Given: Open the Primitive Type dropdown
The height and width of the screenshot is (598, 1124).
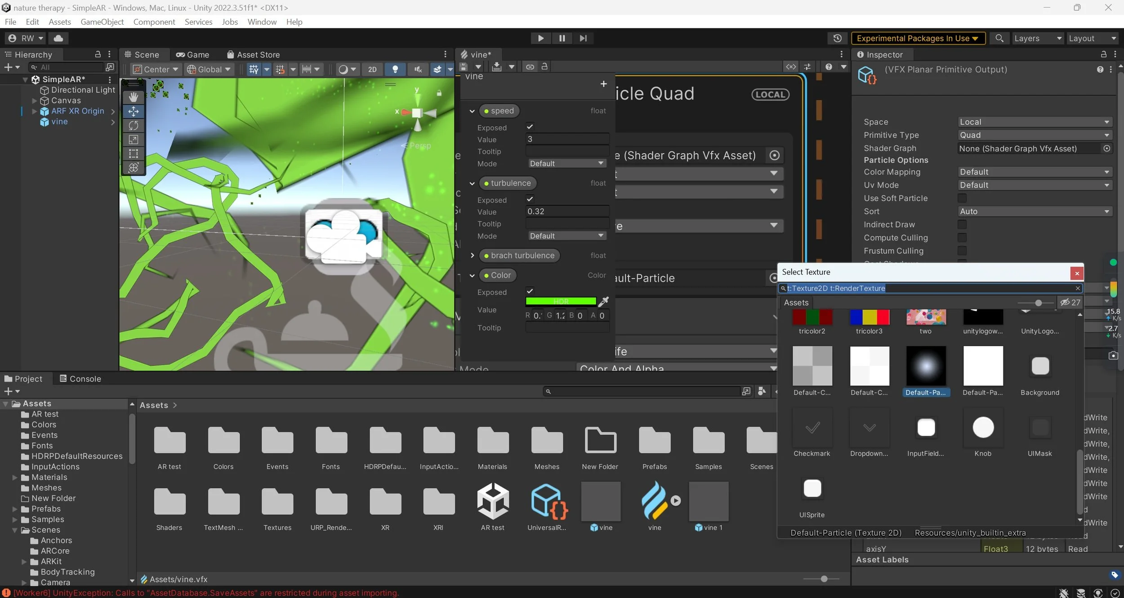Looking at the screenshot, I should (x=1035, y=135).
